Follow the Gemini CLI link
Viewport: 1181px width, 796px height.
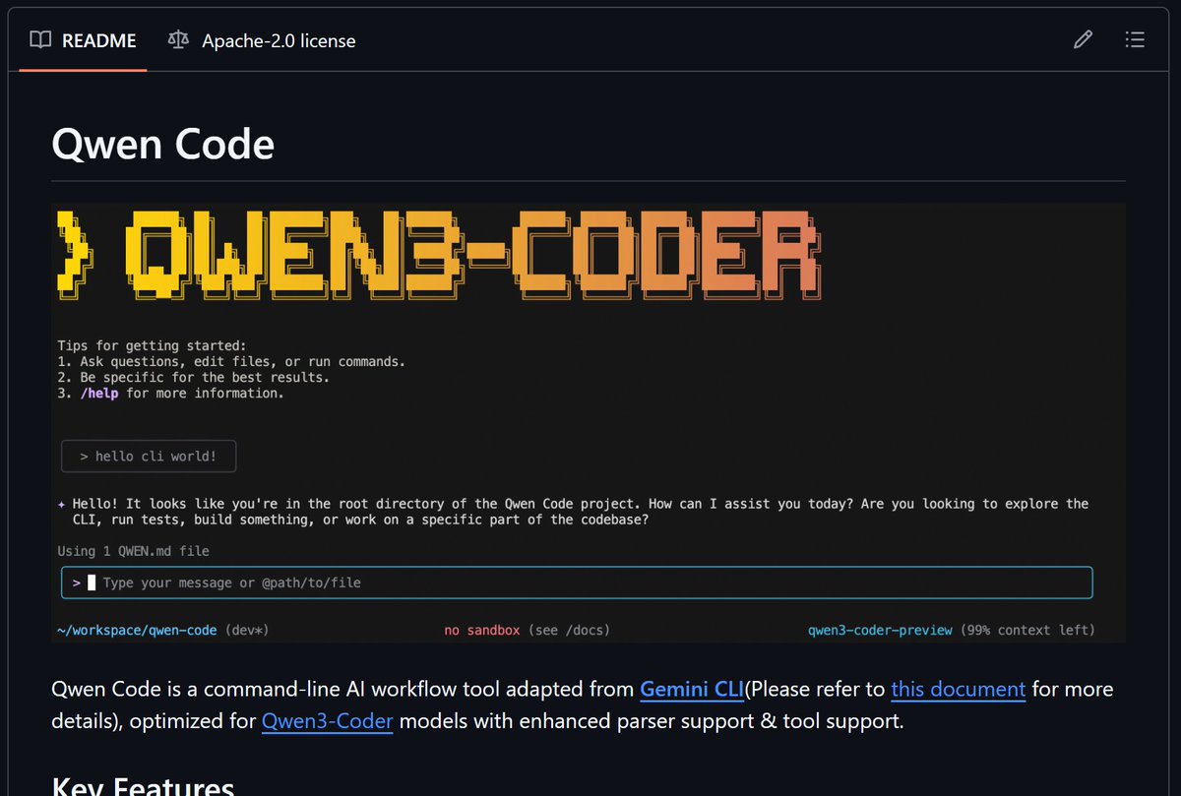pyautogui.click(x=692, y=689)
